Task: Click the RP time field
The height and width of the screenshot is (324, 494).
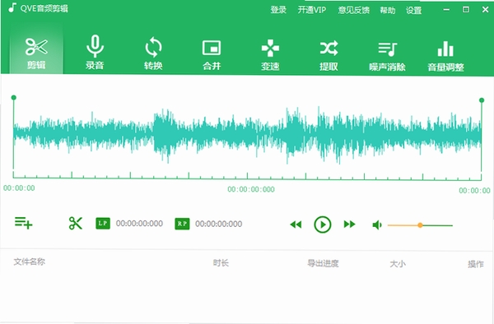Action: 219,224
